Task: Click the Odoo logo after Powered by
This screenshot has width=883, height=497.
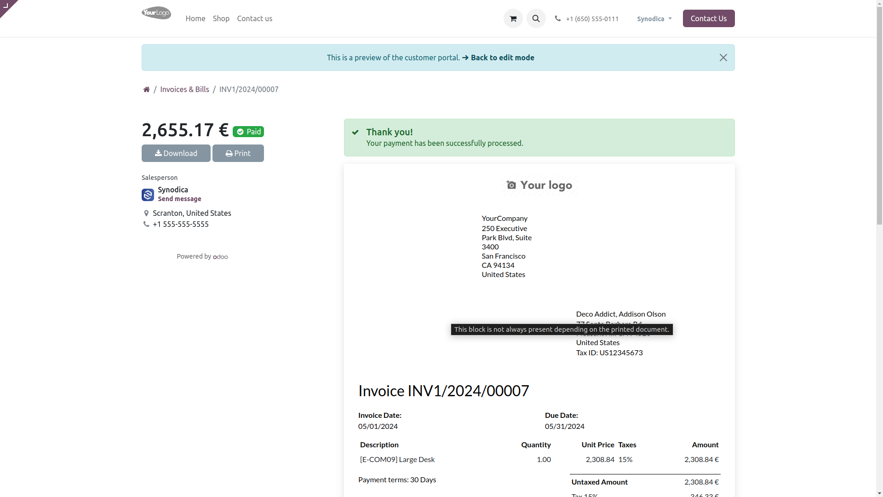Action: coord(220,257)
